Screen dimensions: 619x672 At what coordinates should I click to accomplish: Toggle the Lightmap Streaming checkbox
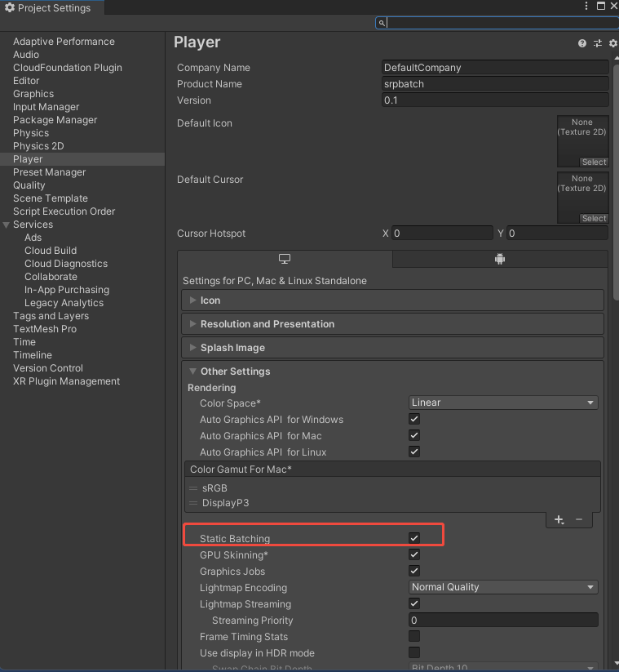coord(414,603)
